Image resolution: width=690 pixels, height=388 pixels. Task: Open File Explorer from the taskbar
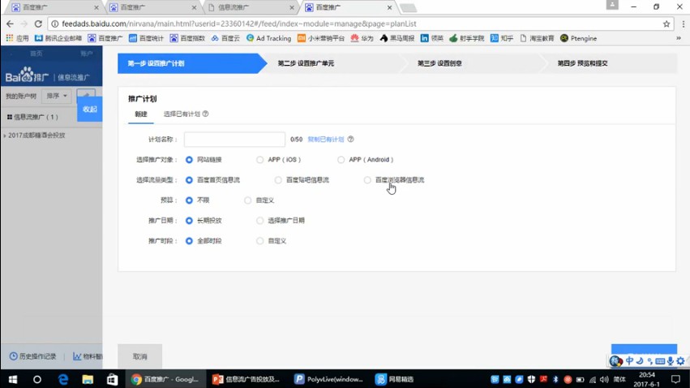coord(88,379)
